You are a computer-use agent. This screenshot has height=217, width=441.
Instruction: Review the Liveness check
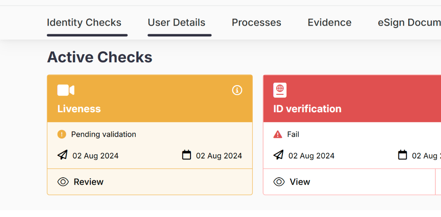88,182
